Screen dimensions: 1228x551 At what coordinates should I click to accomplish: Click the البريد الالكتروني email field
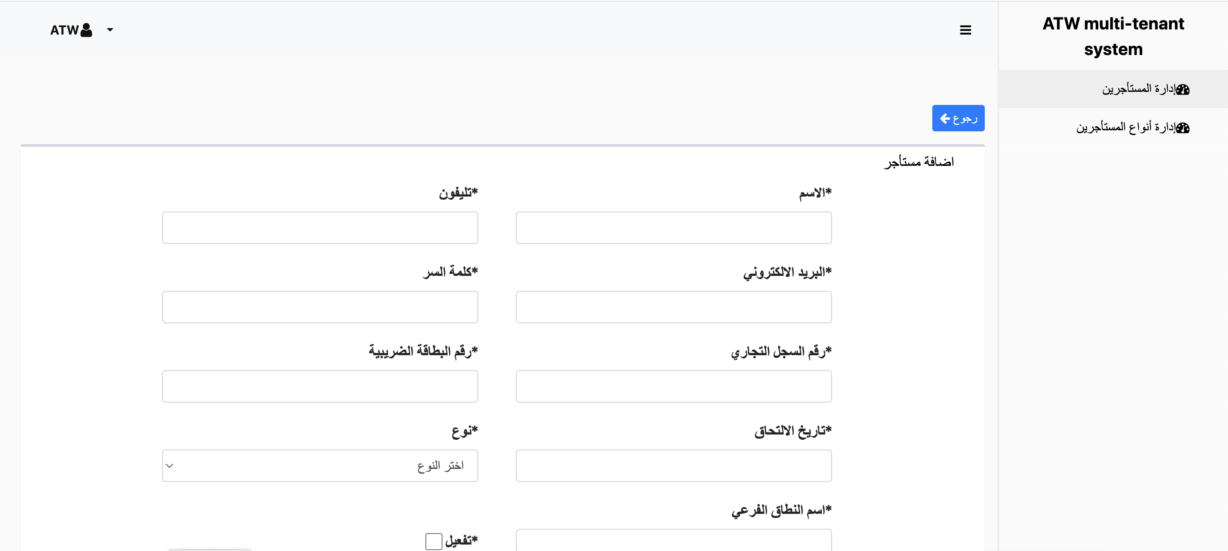pos(673,307)
